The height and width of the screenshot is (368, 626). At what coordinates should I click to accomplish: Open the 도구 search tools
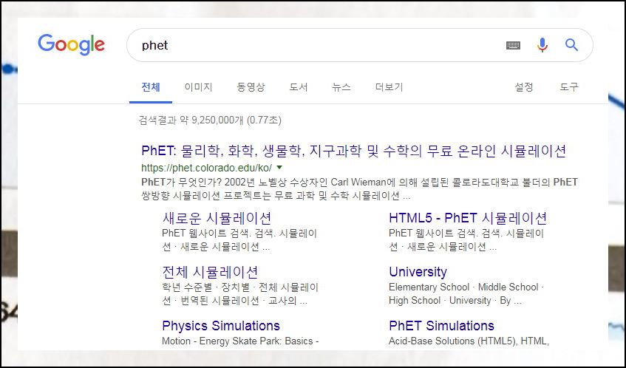569,87
